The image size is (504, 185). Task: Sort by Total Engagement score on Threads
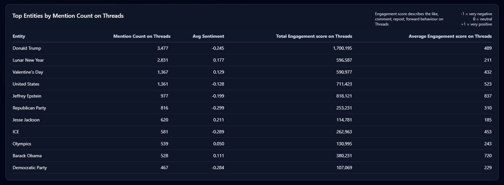(314, 36)
